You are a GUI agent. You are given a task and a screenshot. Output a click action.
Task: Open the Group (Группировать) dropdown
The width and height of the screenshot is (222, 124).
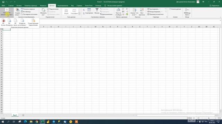pos(154,9)
